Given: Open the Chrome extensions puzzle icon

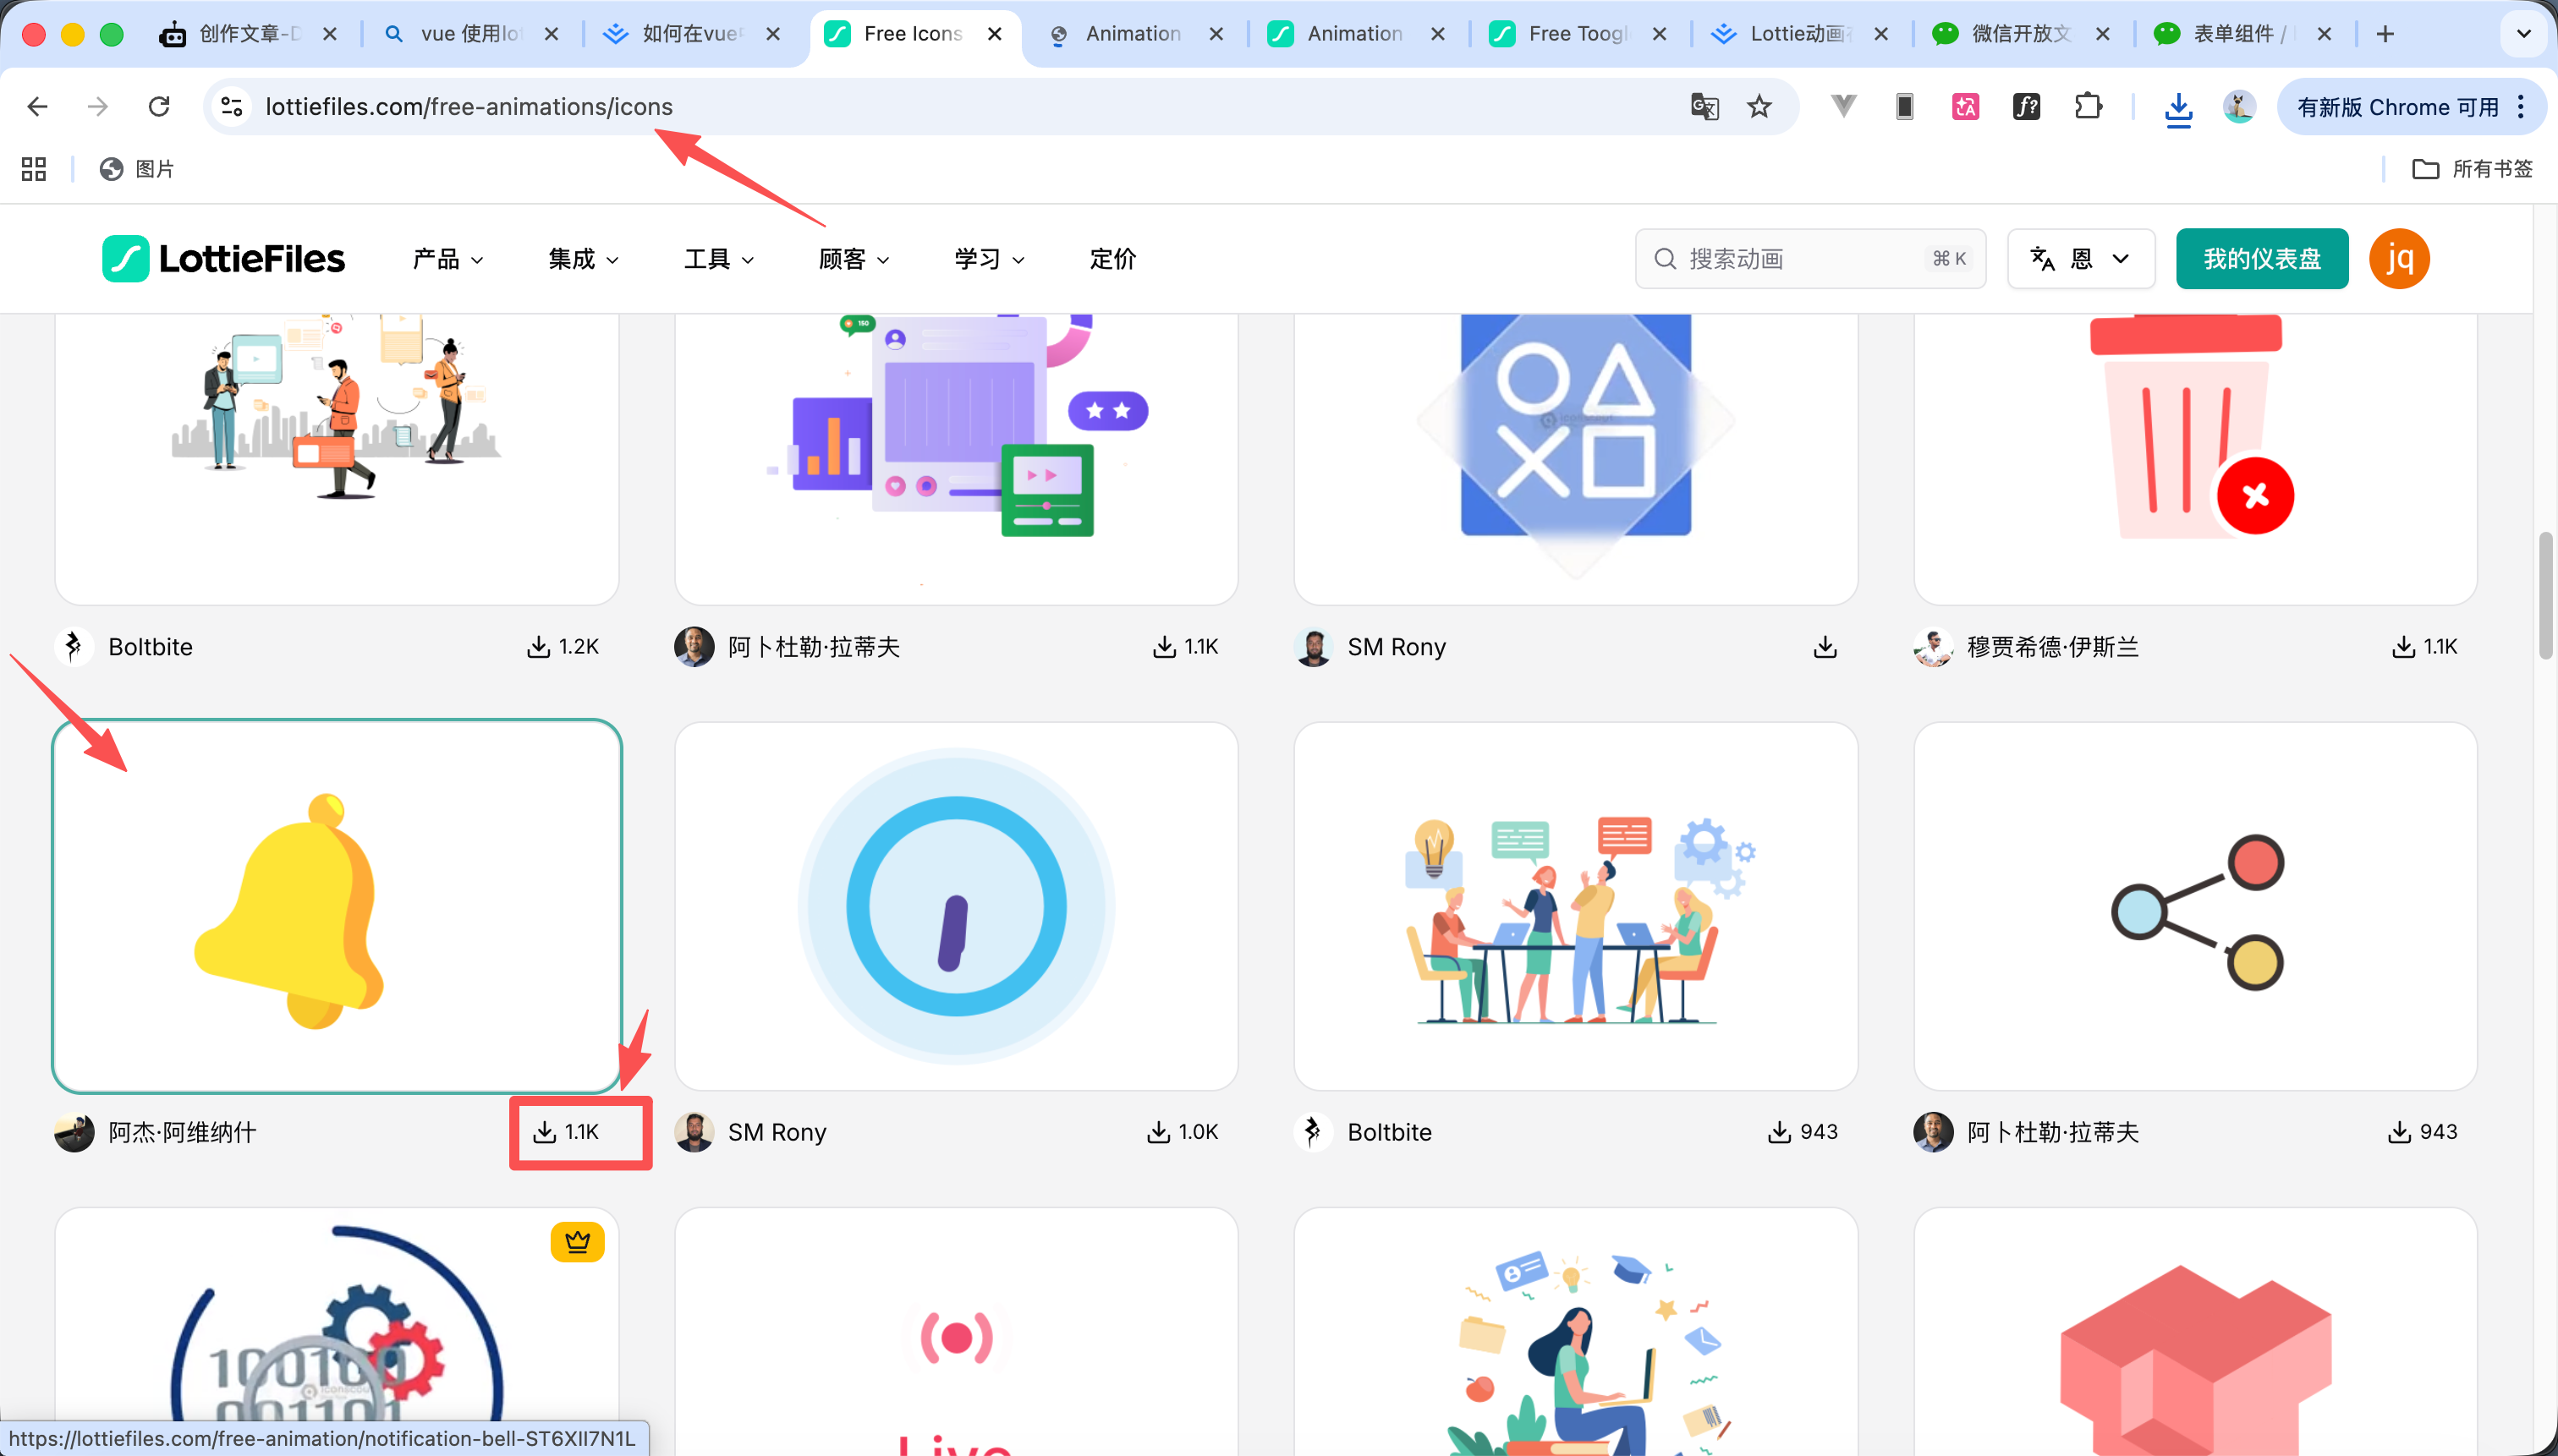Looking at the screenshot, I should [2087, 106].
